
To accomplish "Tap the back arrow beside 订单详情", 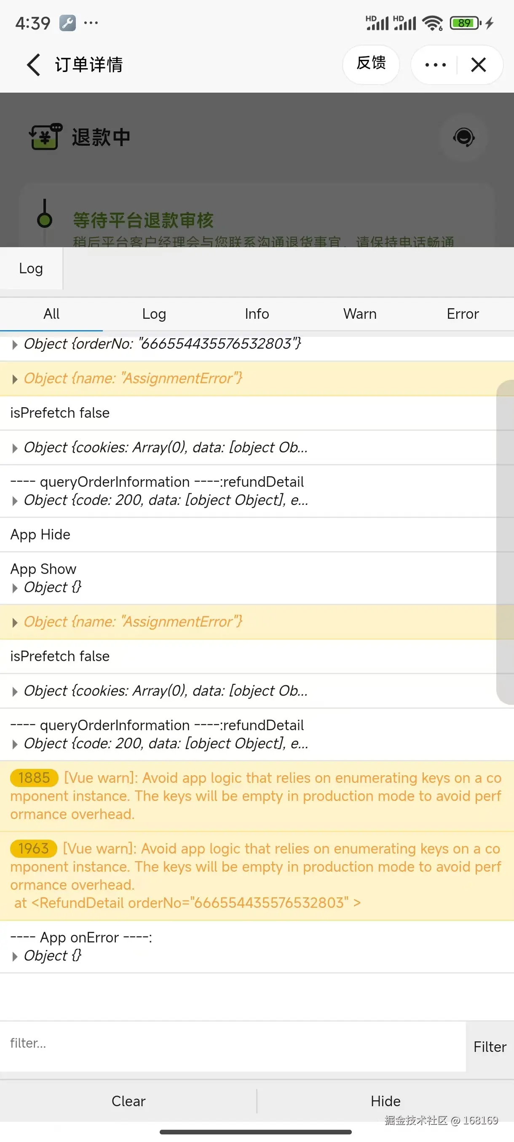I will [x=34, y=65].
